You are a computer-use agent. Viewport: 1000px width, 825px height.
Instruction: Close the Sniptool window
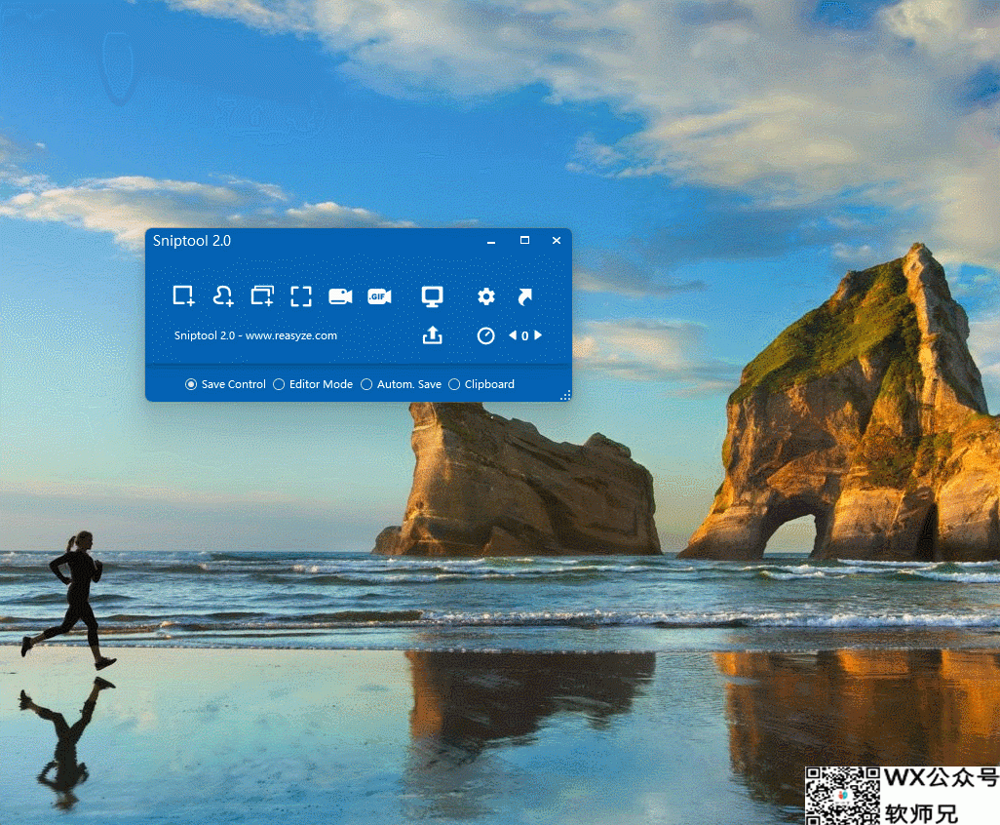click(557, 241)
